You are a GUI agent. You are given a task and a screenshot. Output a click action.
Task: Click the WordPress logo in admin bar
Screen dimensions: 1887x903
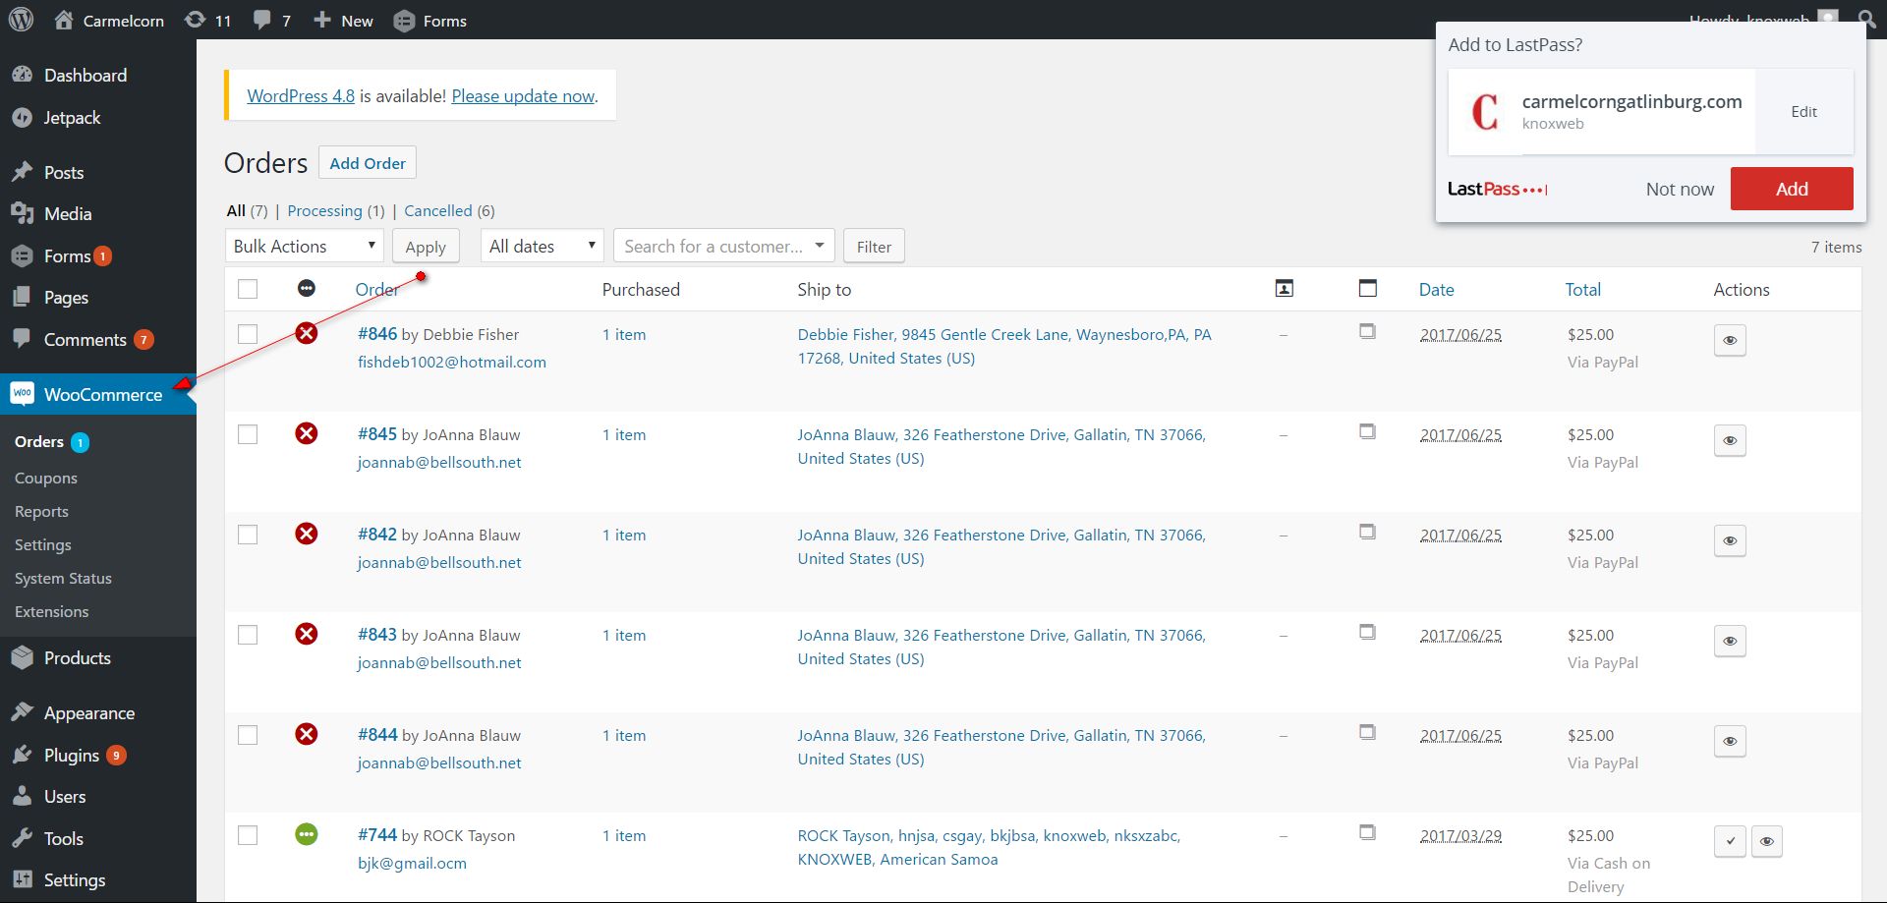(21, 20)
